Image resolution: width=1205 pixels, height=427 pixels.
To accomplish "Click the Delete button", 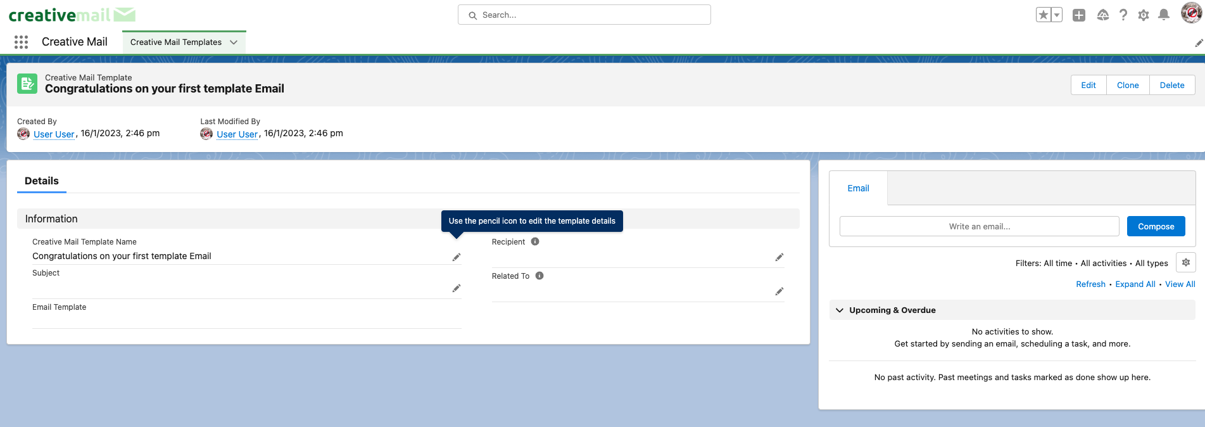I will [1172, 85].
